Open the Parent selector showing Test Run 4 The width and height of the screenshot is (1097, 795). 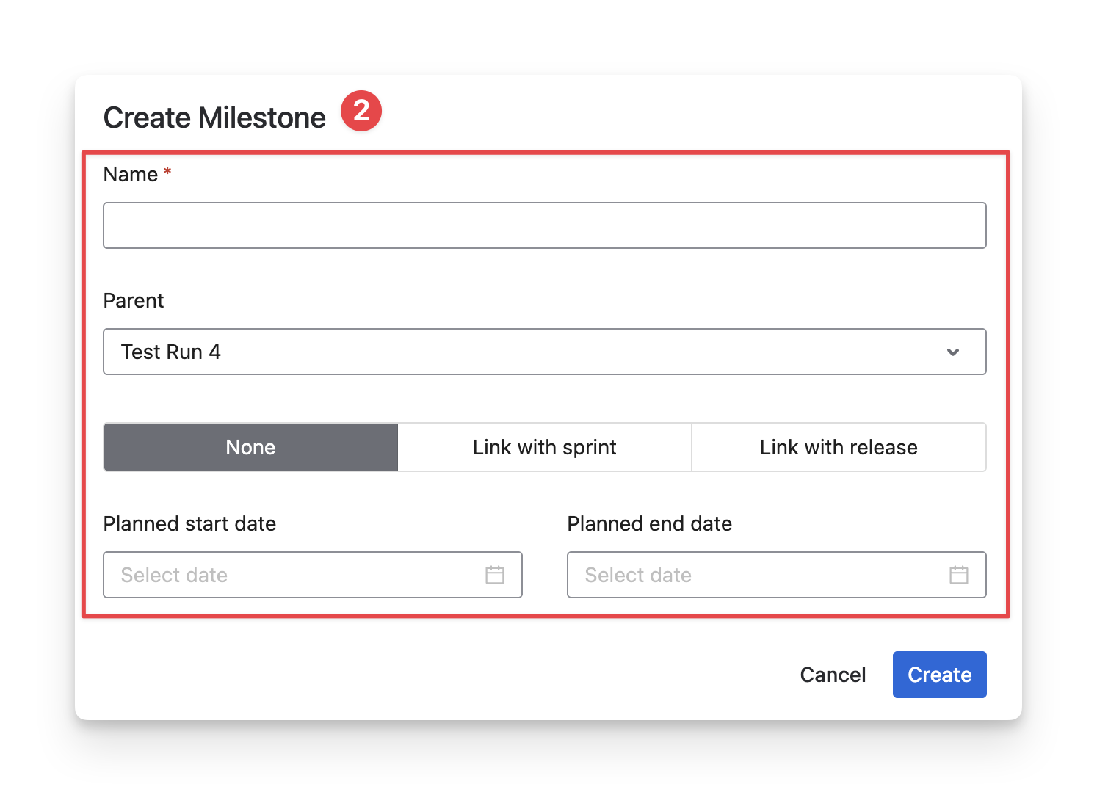(514, 352)
